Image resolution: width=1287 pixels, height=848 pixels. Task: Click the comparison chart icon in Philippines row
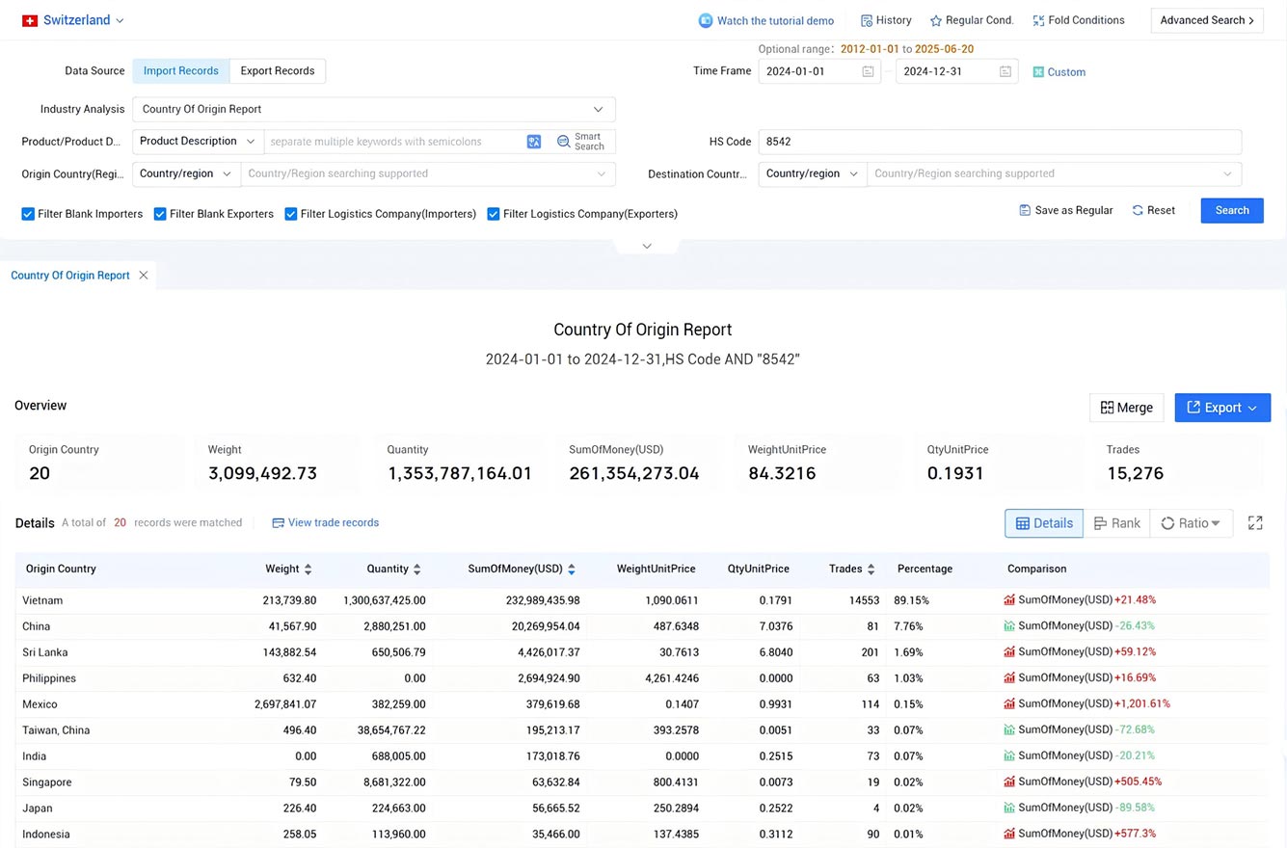(x=1009, y=677)
